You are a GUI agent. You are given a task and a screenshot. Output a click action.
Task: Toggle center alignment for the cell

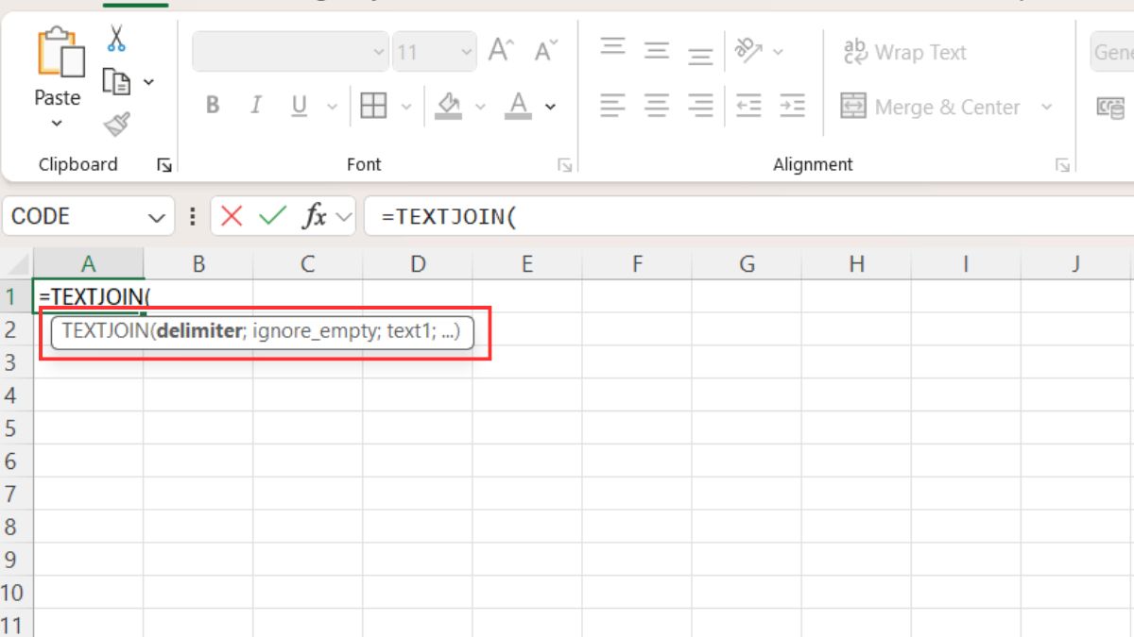(x=655, y=106)
